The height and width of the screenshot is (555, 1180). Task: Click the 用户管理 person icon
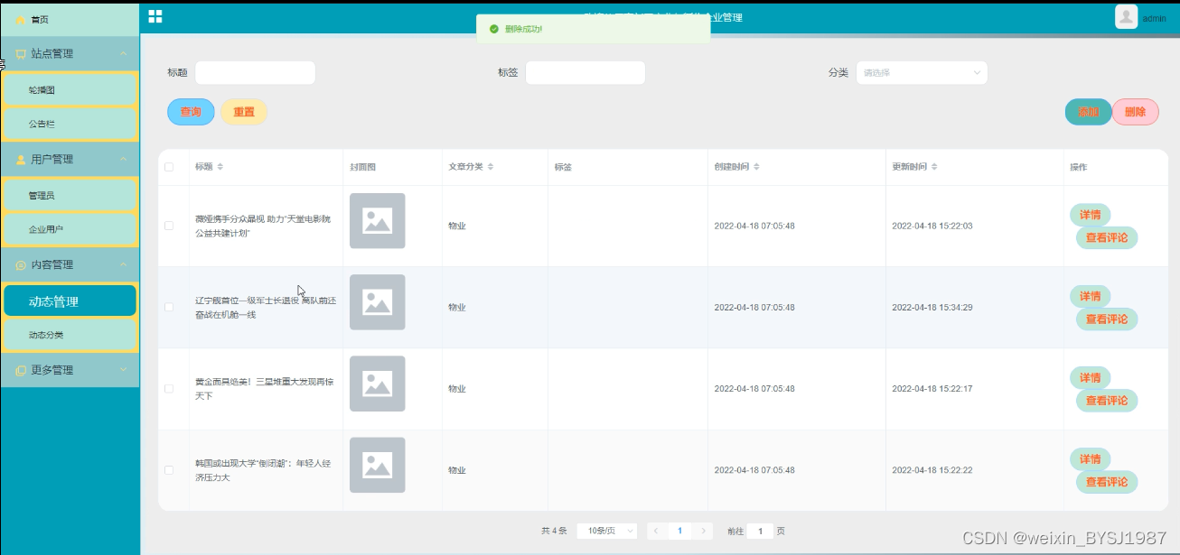point(21,160)
